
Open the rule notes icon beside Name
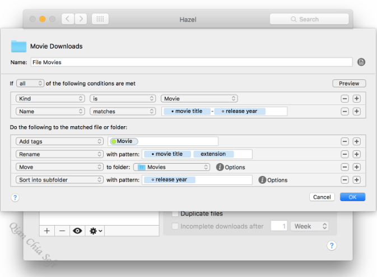click(361, 62)
